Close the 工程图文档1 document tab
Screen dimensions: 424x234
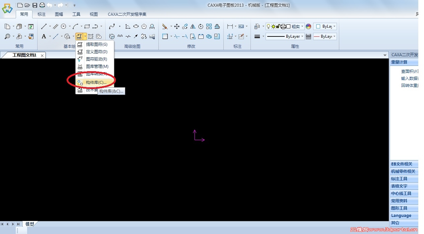coord(42,55)
